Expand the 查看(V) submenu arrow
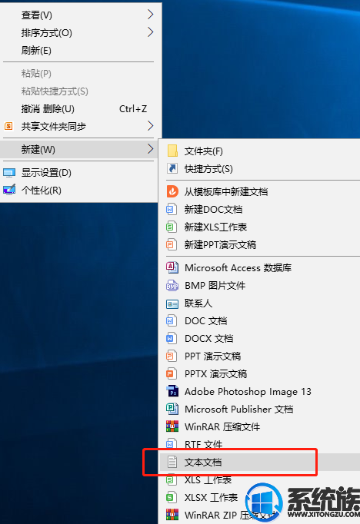The image size is (360, 524). coord(150,15)
